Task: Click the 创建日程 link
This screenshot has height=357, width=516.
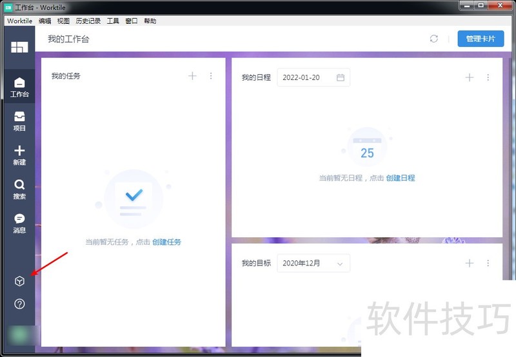Action: [400, 178]
